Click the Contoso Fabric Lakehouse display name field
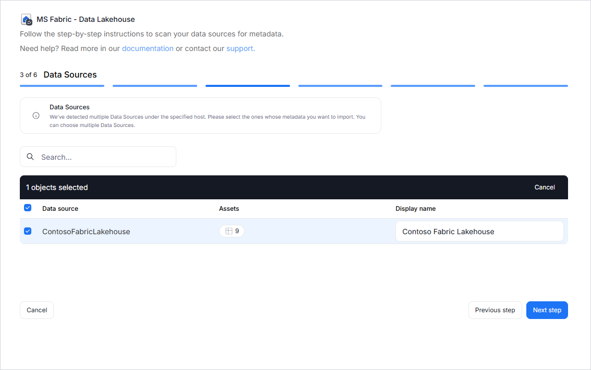The width and height of the screenshot is (591, 370). pos(479,232)
